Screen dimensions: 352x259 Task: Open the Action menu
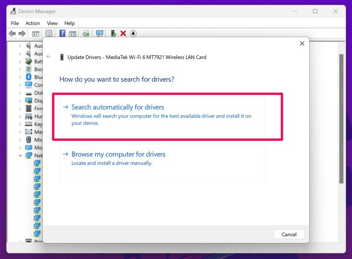point(33,23)
